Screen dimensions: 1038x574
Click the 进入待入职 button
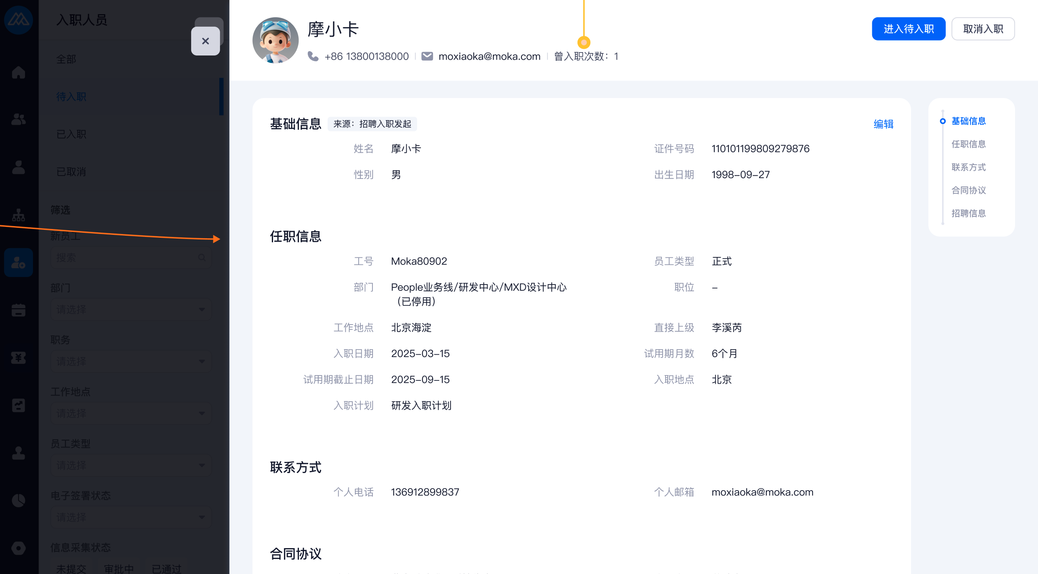point(909,29)
